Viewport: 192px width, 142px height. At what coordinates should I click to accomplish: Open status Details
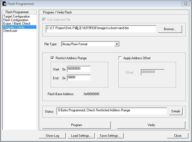point(176,111)
